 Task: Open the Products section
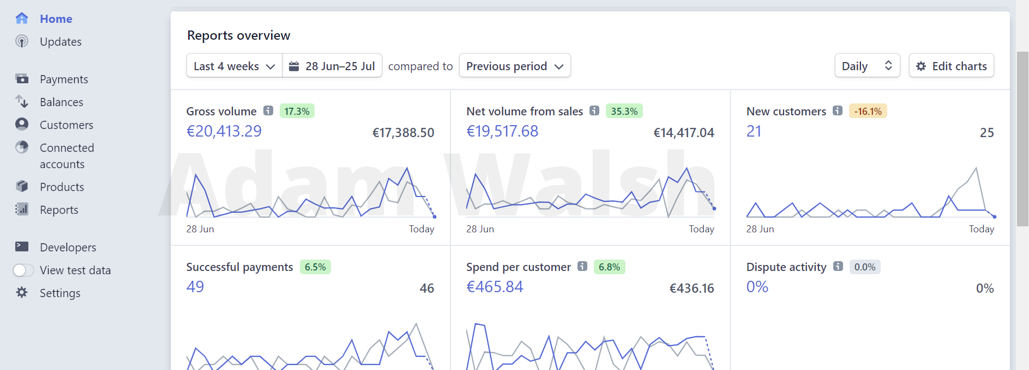click(x=62, y=187)
